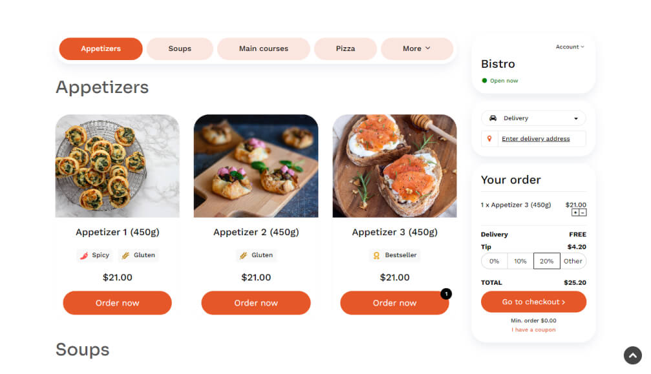The height and width of the screenshot is (374, 651).
Task: Click the scroll-to-top arrow icon
Action: pyautogui.click(x=632, y=355)
